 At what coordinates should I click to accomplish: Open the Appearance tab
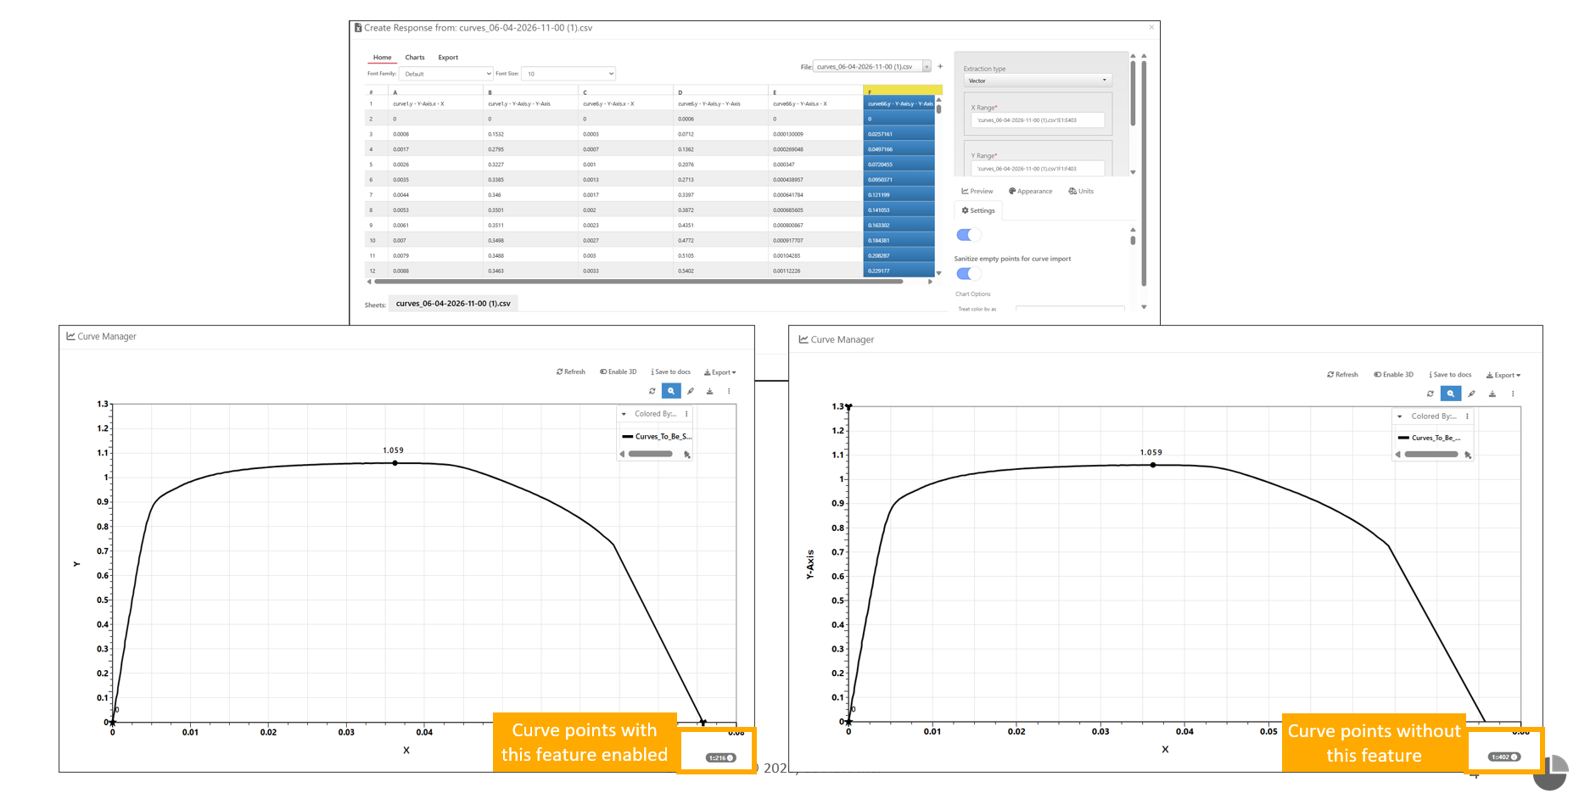[1030, 191]
